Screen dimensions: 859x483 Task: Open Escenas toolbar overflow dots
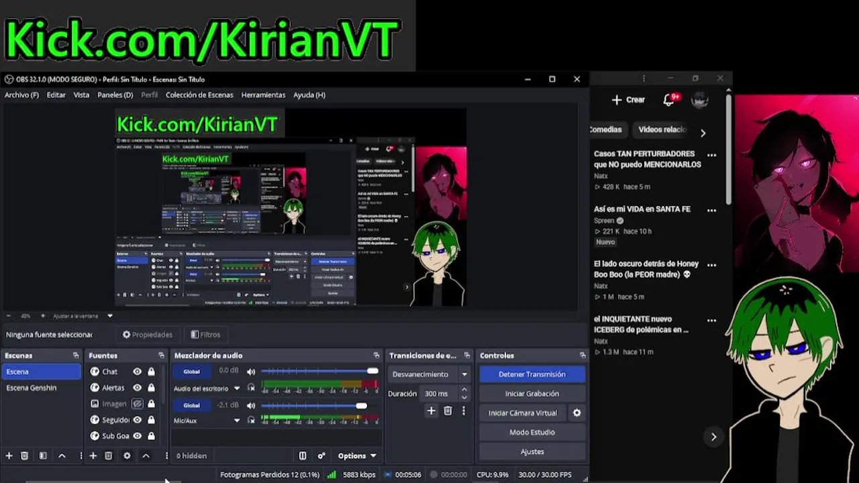(x=81, y=455)
